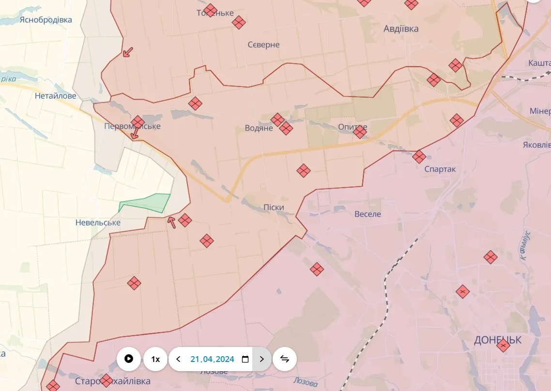Go to the previous day with left chevron

tap(178, 359)
